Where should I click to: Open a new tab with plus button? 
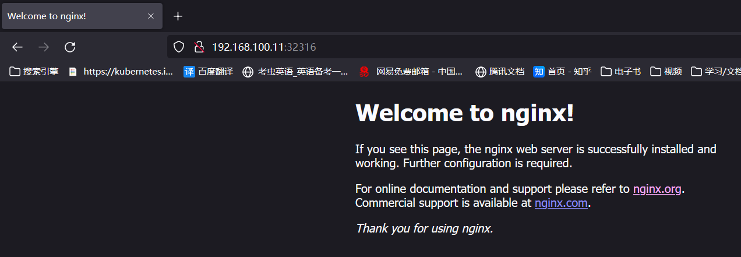pos(178,16)
